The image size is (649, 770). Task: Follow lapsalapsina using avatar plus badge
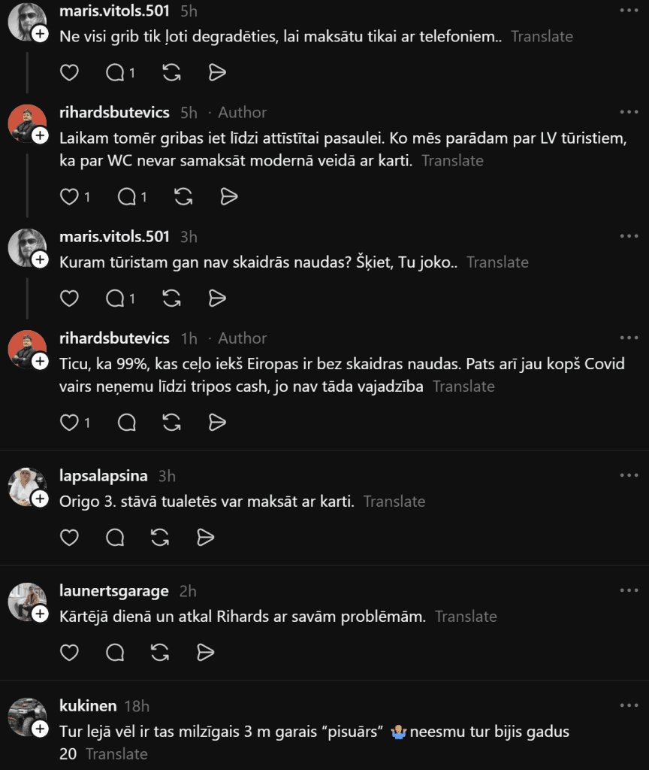click(x=41, y=499)
